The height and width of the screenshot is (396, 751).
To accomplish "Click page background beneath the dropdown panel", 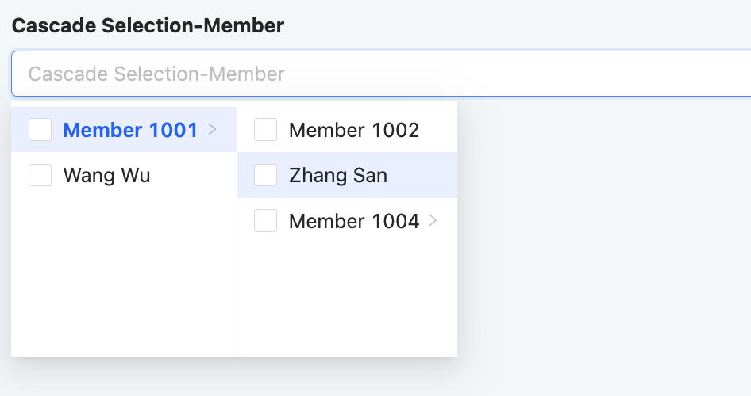I will coord(238,379).
